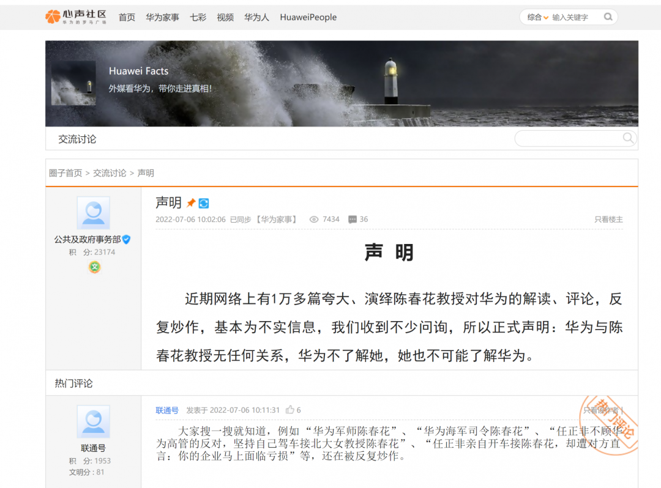The height and width of the screenshot is (488, 661).
Task: Switch to the 交流讨论 tab
Action: click(x=77, y=139)
